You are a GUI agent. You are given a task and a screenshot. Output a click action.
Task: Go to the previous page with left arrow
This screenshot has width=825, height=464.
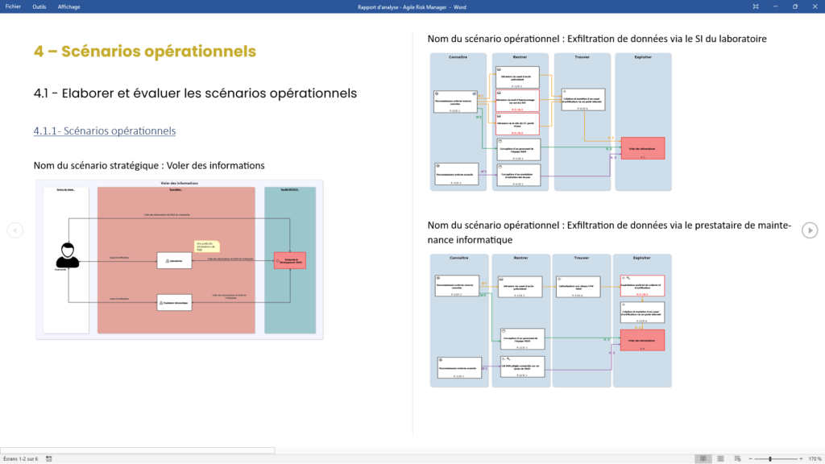[x=15, y=231]
